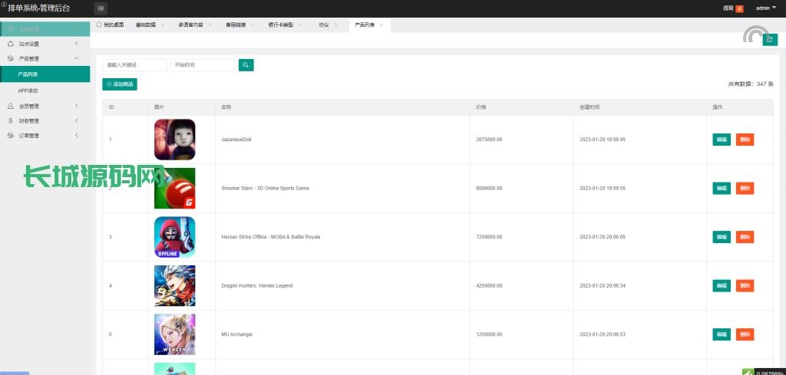Click the green refresh icon button
The image size is (786, 375).
pyautogui.click(x=769, y=40)
